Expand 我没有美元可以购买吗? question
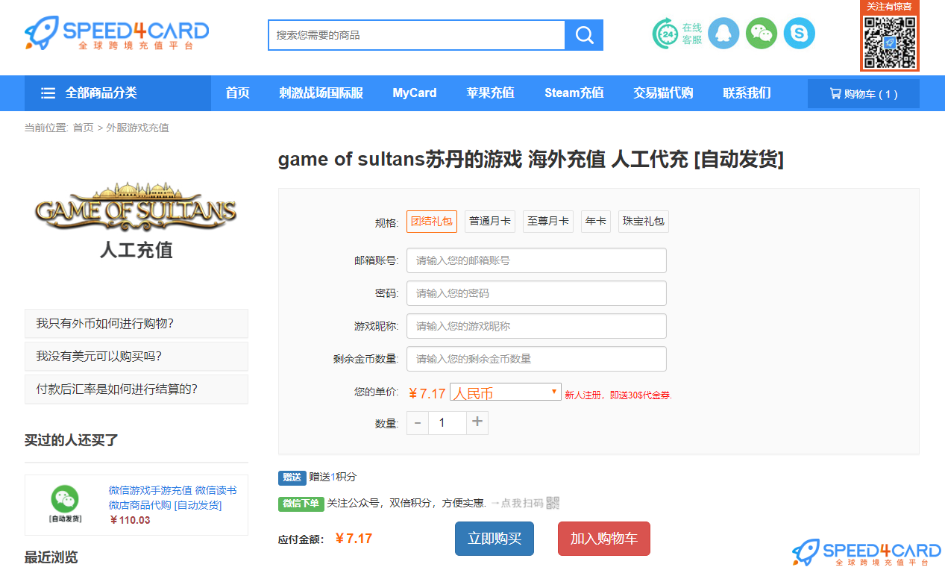The height and width of the screenshot is (570, 945). tap(136, 356)
